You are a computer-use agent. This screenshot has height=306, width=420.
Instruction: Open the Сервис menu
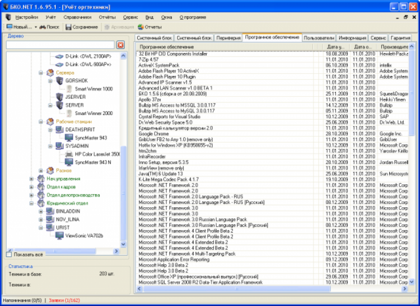click(130, 17)
